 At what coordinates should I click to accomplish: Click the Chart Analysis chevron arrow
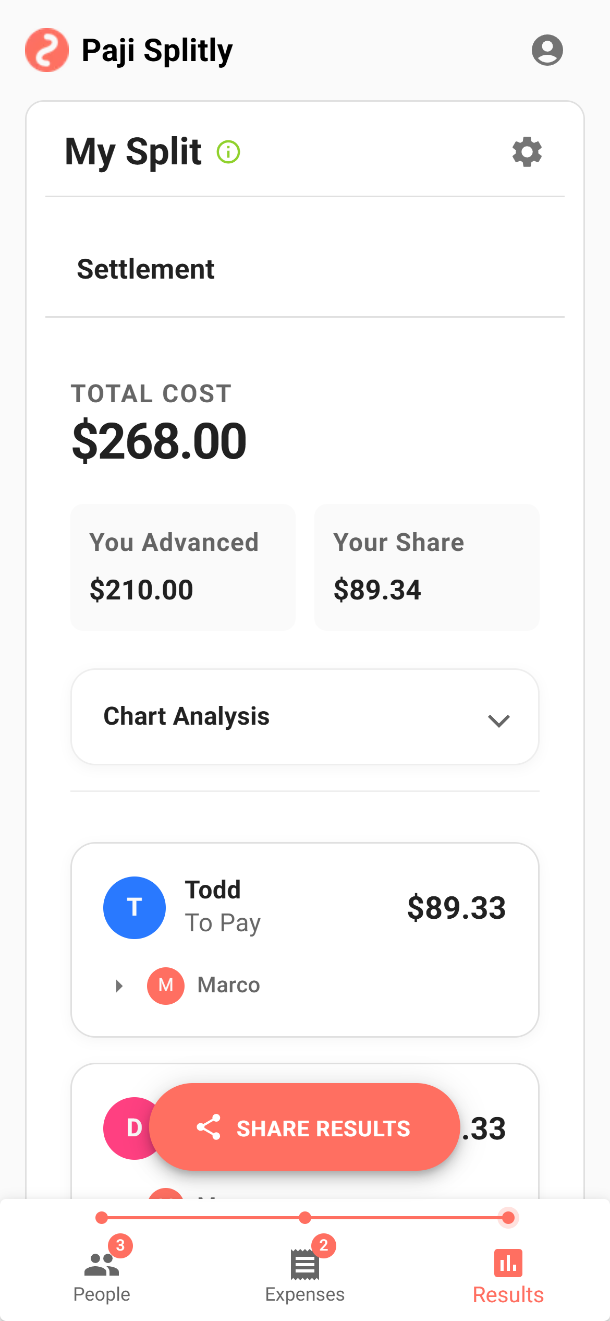[x=498, y=720]
